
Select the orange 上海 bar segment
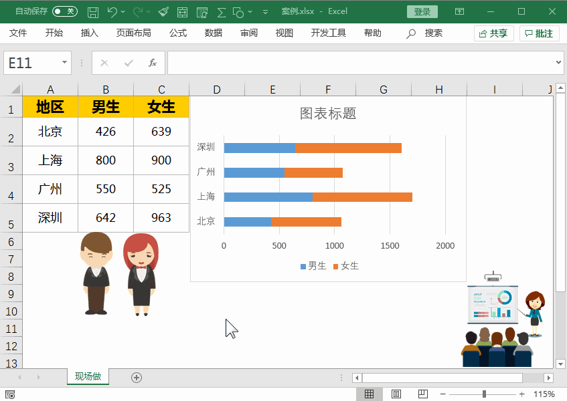(362, 197)
